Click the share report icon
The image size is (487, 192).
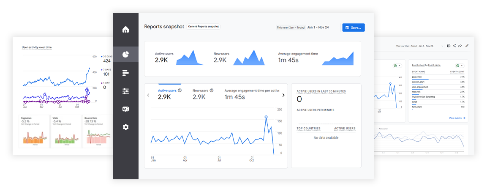454,46
